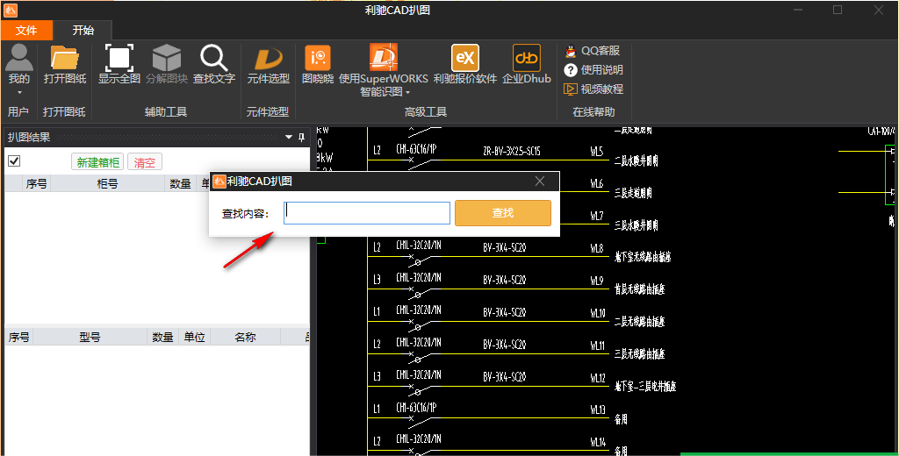
Task: Open the 我的 user icon
Action: point(19,58)
